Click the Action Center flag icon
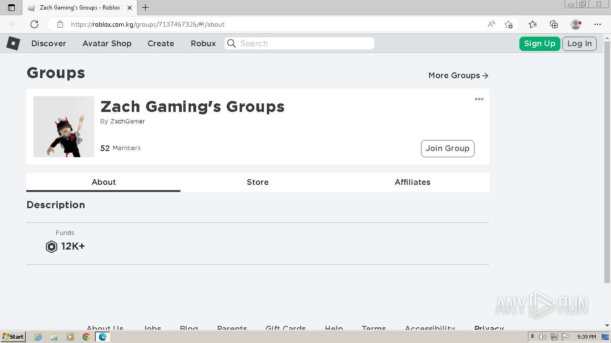The image size is (611, 343). click(x=565, y=337)
